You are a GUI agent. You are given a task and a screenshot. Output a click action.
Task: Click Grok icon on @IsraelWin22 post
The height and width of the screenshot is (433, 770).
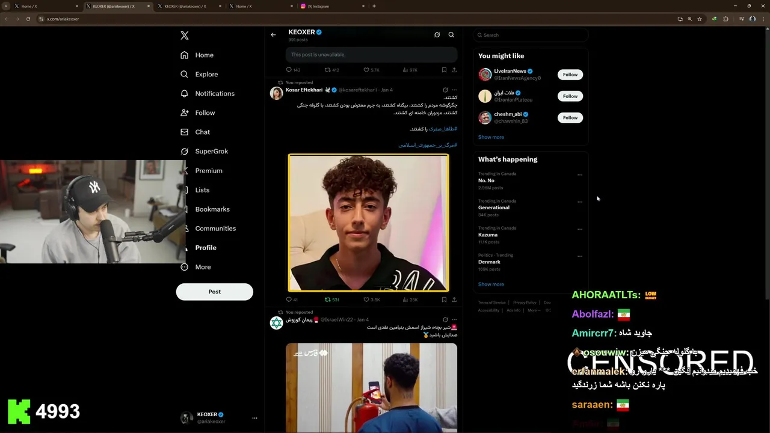pos(445,320)
